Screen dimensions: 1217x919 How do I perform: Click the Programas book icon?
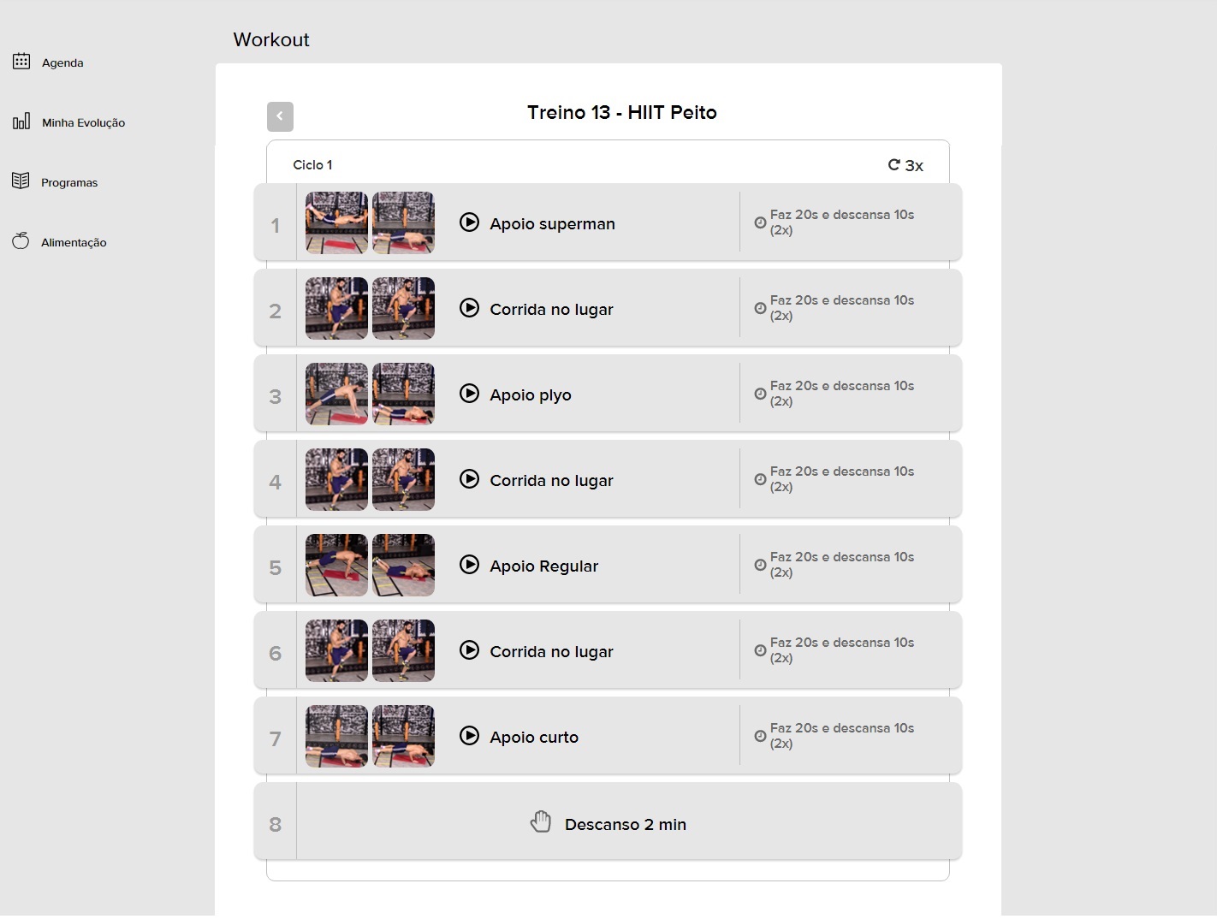[21, 181]
